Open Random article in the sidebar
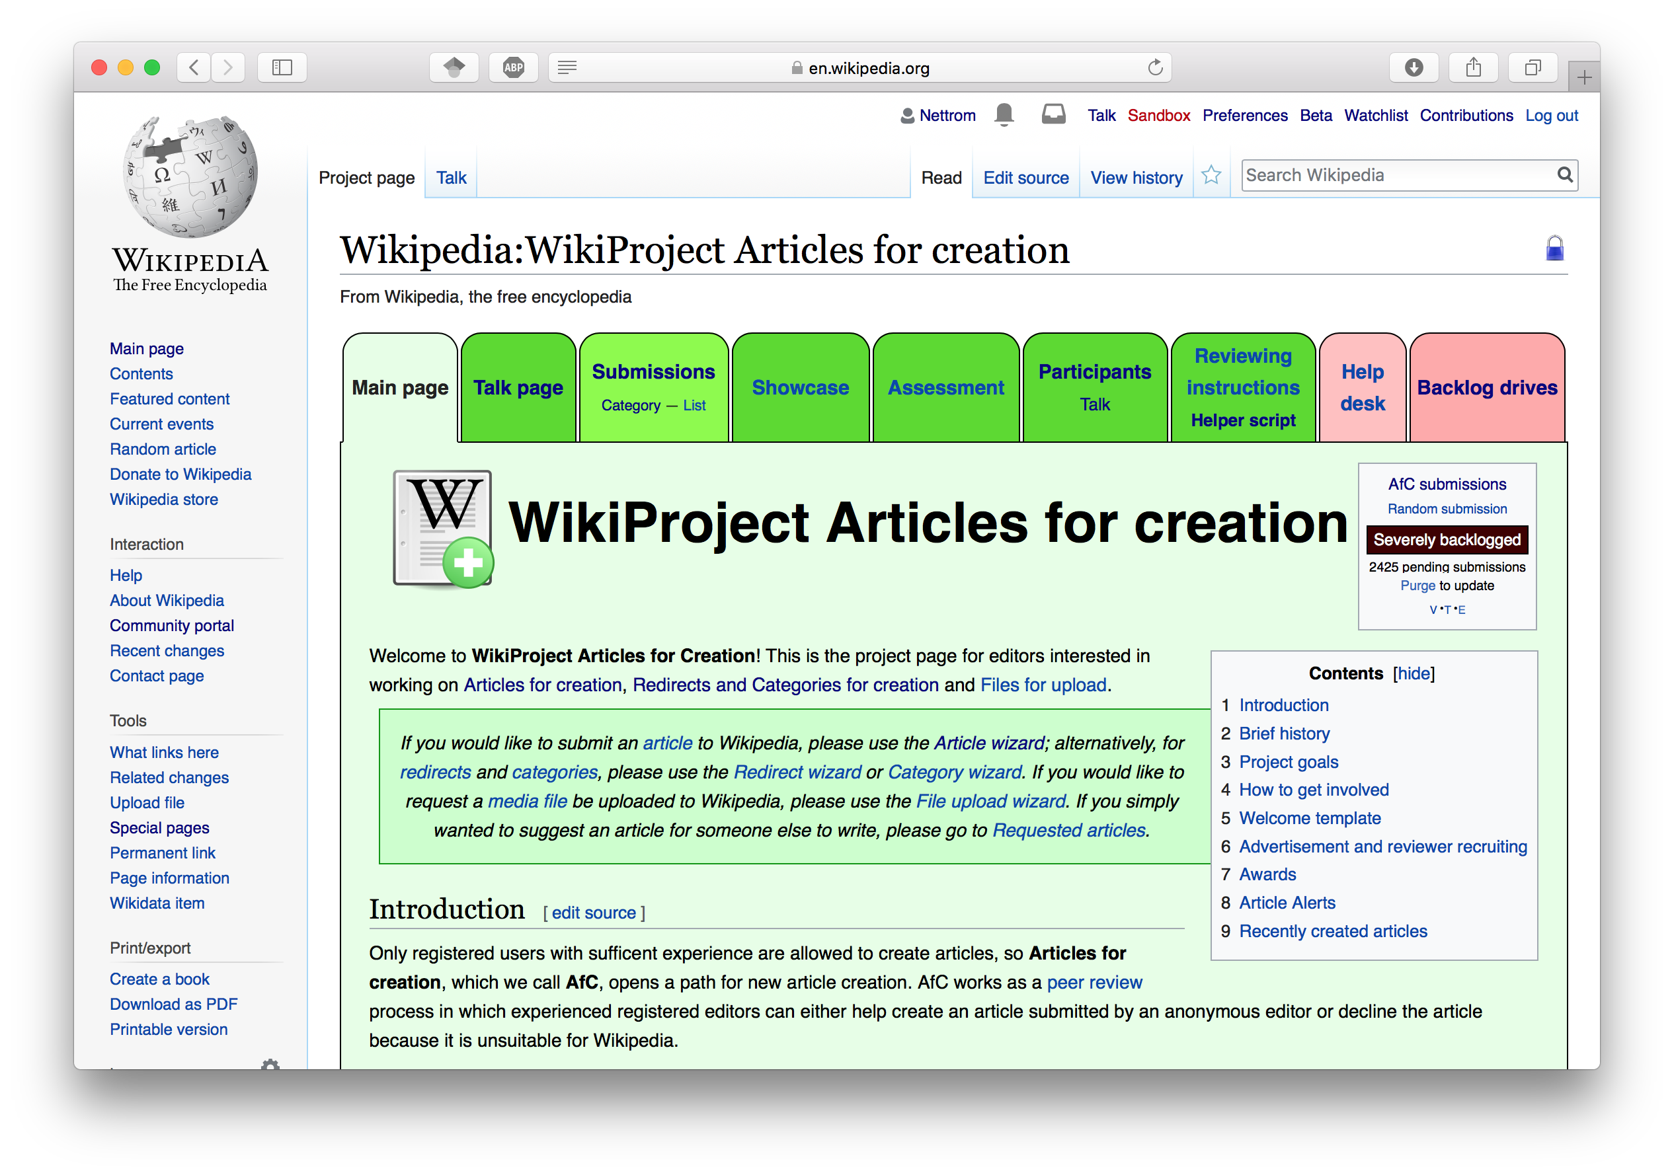 click(x=163, y=449)
